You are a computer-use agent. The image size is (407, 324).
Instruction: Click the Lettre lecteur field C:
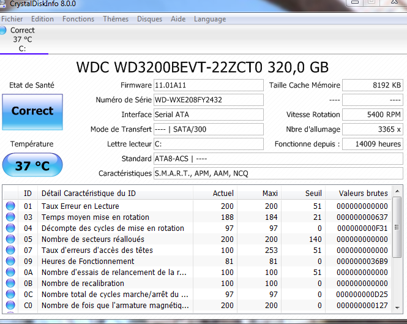(209, 144)
